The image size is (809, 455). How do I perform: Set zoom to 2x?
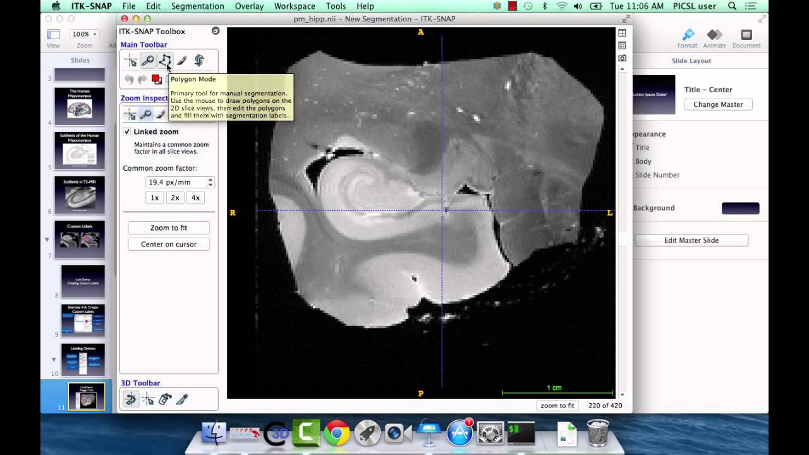[175, 198]
